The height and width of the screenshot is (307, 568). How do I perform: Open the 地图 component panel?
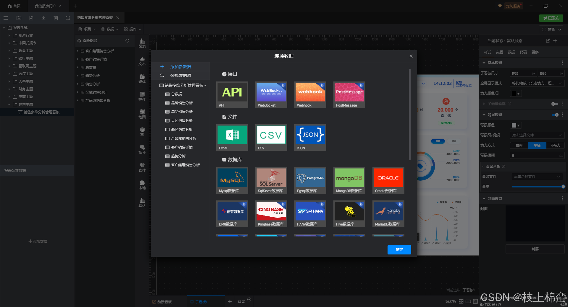(142, 114)
